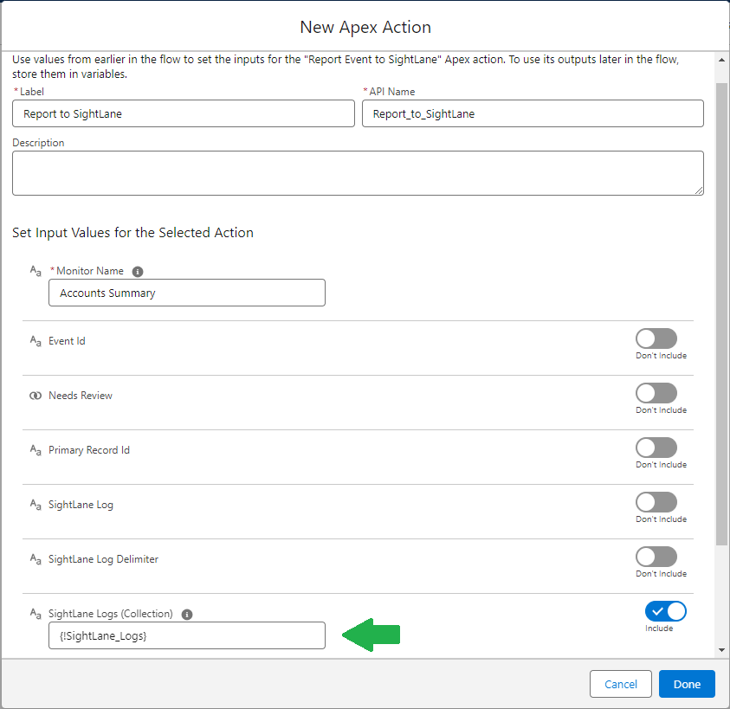Click the SightLane Logs (Collection) info icon
Screen dimensions: 730x709
[x=187, y=614]
